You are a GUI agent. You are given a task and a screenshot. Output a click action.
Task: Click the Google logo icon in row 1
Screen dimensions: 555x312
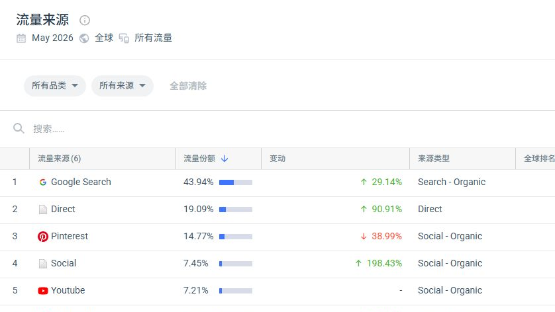click(43, 182)
